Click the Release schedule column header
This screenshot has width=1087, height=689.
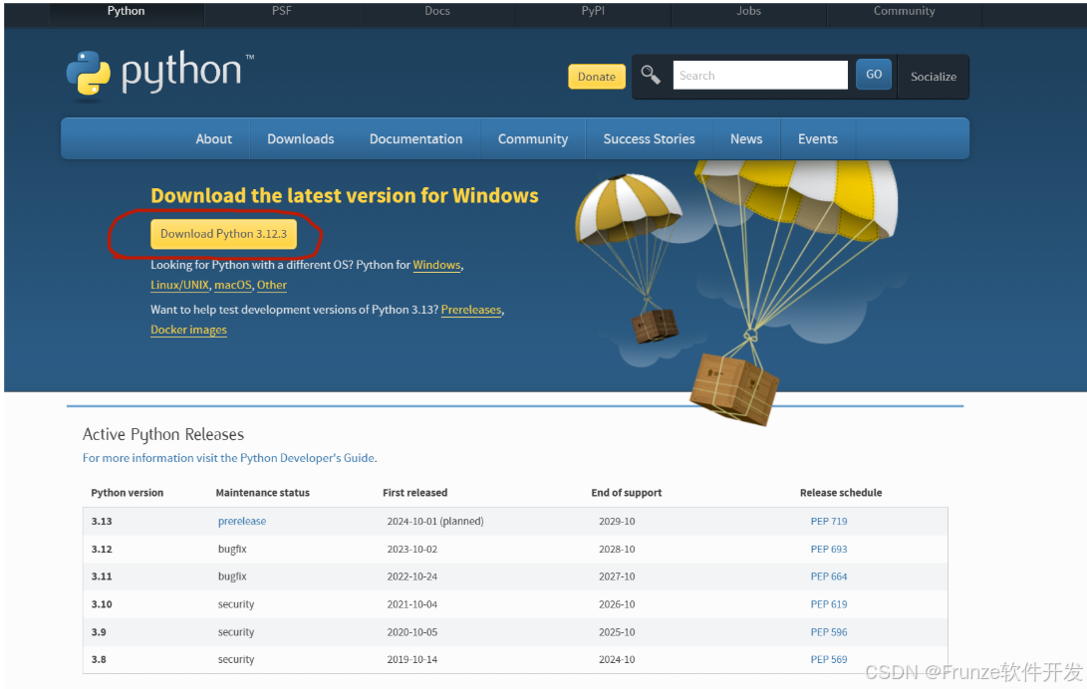click(x=841, y=493)
